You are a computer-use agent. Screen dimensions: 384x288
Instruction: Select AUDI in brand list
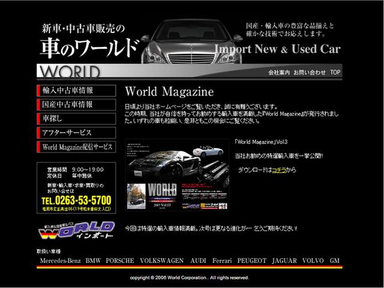pyautogui.click(x=198, y=260)
